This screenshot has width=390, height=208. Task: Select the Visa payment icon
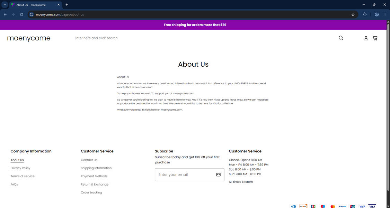point(362,206)
